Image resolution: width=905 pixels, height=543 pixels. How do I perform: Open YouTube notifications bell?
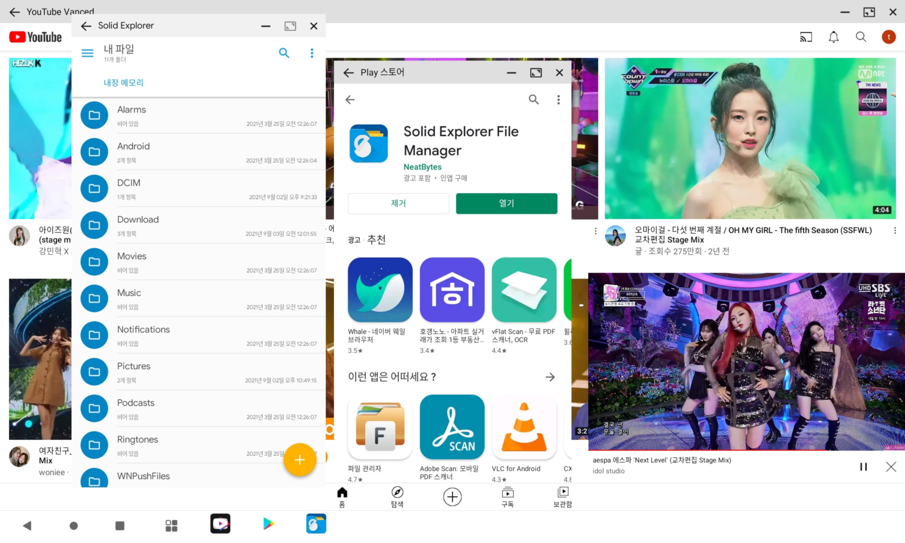pyautogui.click(x=833, y=37)
